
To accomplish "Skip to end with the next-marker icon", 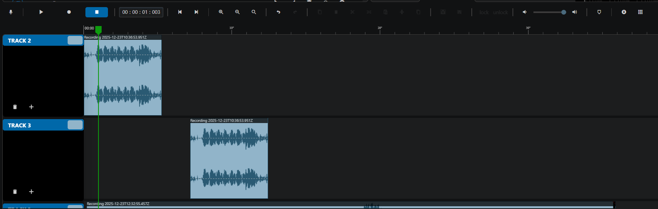I will (196, 12).
